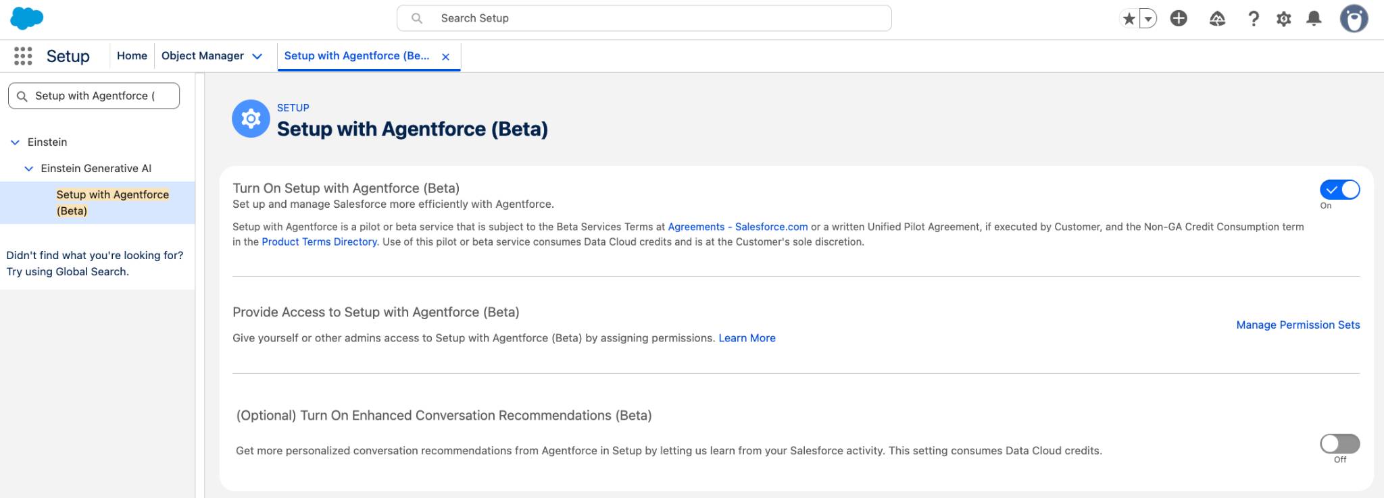Click the Einstein Generative AI label
Image resolution: width=1384 pixels, height=498 pixels.
pyautogui.click(x=96, y=168)
